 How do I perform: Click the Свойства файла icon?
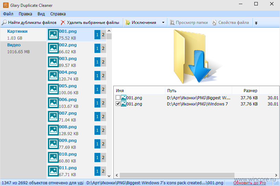click(214, 23)
